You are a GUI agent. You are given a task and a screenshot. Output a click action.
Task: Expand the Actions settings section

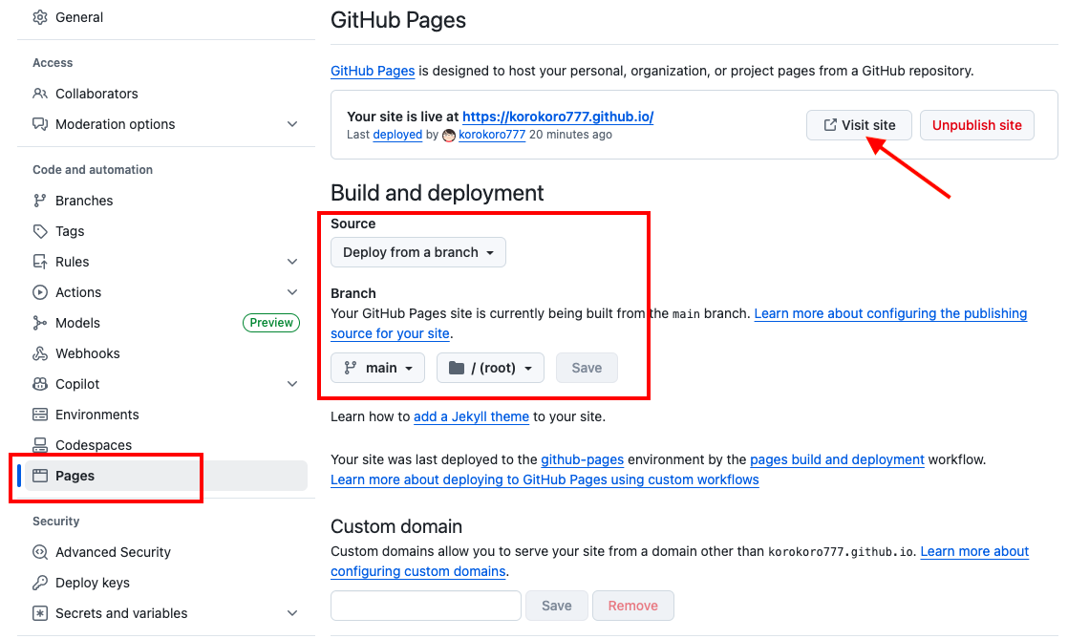point(292,291)
